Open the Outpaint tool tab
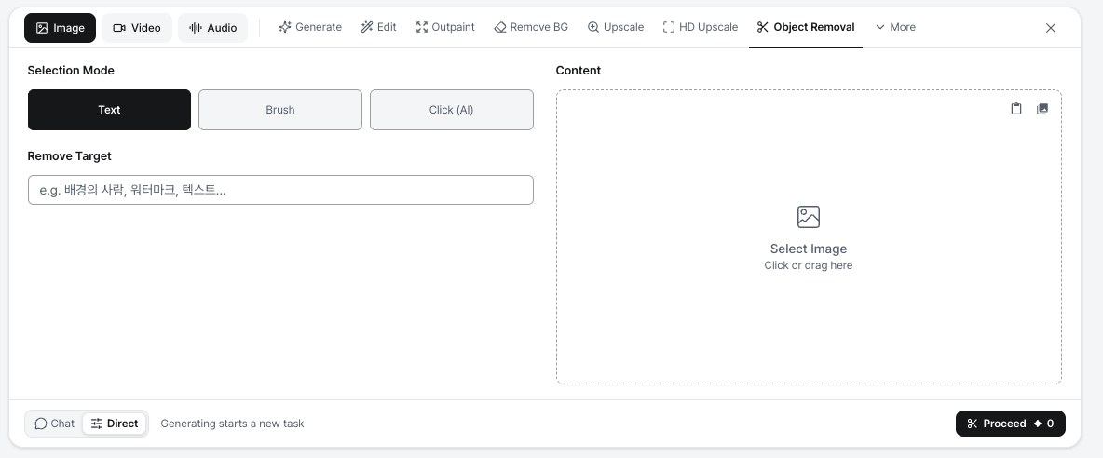 click(x=445, y=27)
